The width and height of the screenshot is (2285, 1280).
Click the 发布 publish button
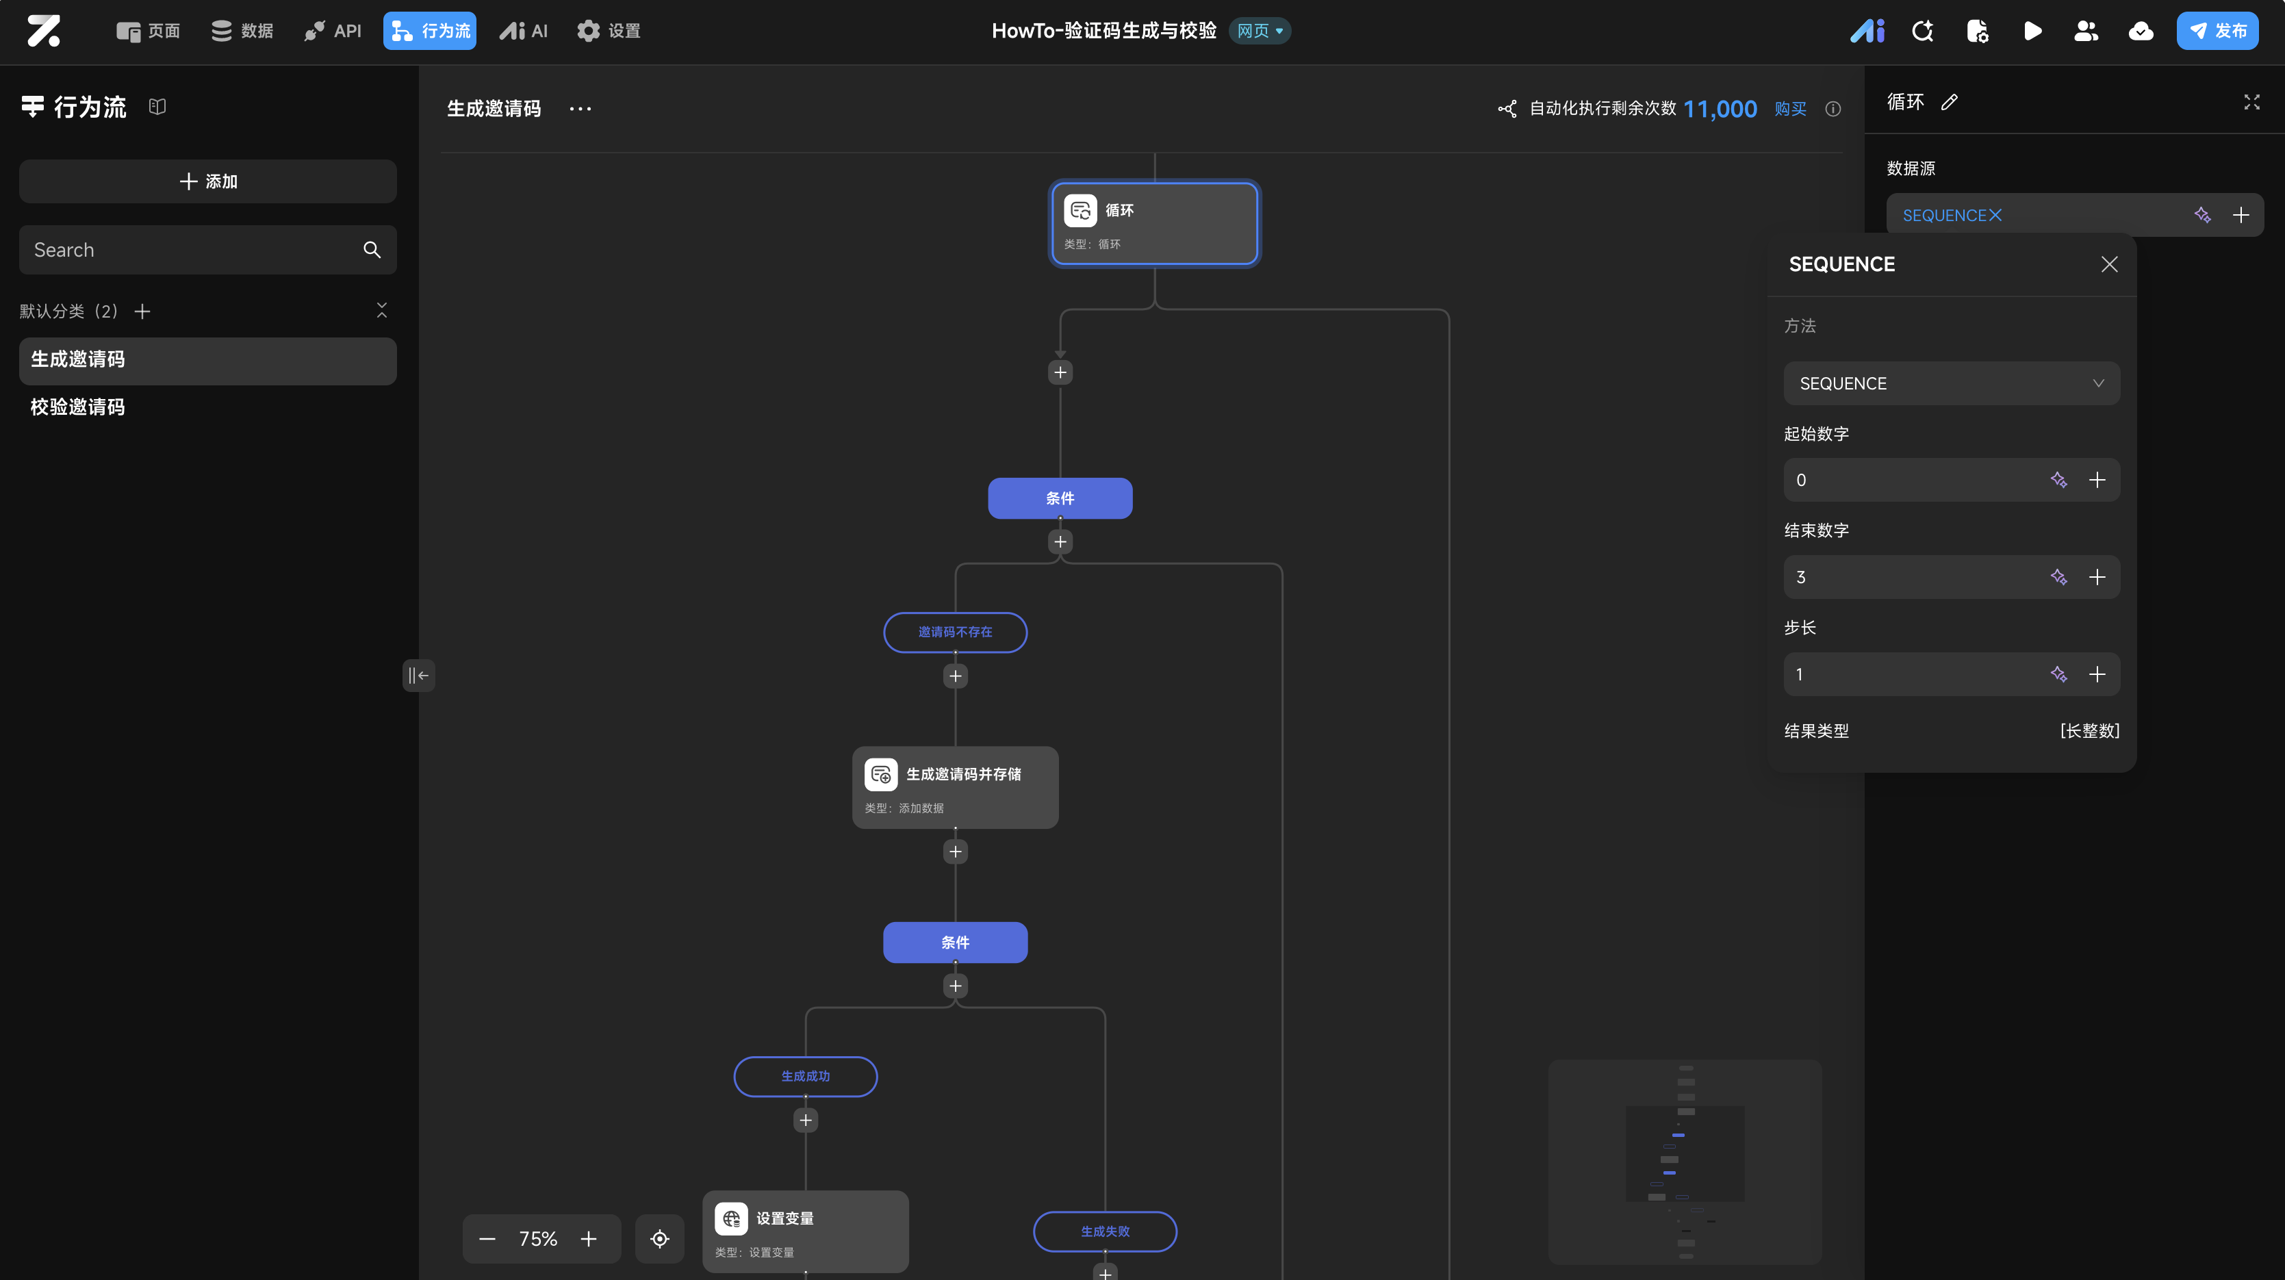[x=2217, y=31]
